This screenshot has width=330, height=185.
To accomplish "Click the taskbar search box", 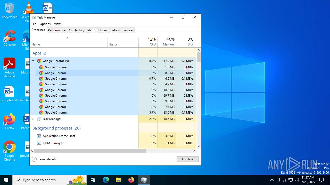I will point(50,180).
